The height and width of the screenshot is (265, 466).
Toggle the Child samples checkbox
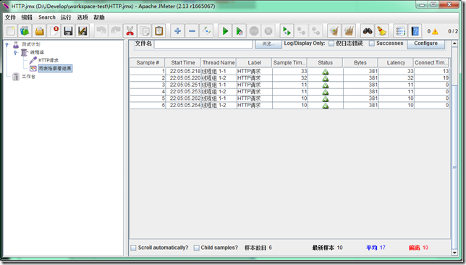click(196, 248)
